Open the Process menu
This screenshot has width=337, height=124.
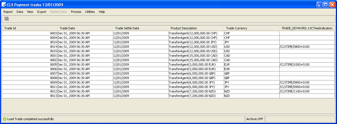point(76,12)
